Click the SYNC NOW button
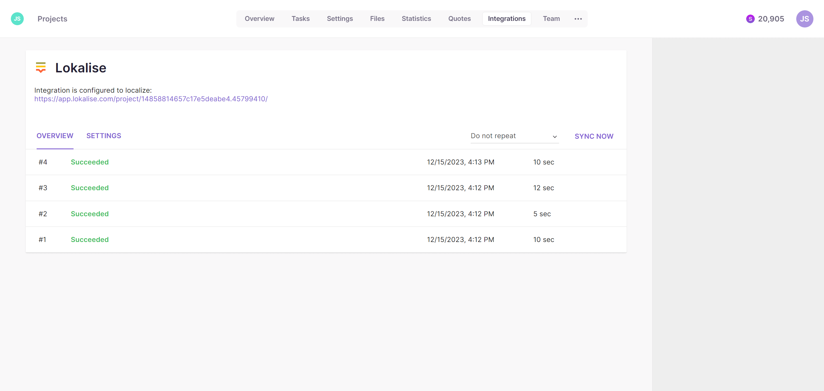The image size is (824, 391). pos(594,136)
